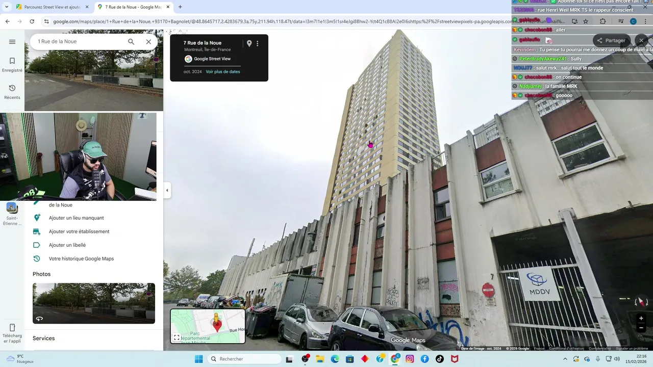Open the three-dot menu in Street View card
This screenshot has height=367, width=653.
[258, 43]
